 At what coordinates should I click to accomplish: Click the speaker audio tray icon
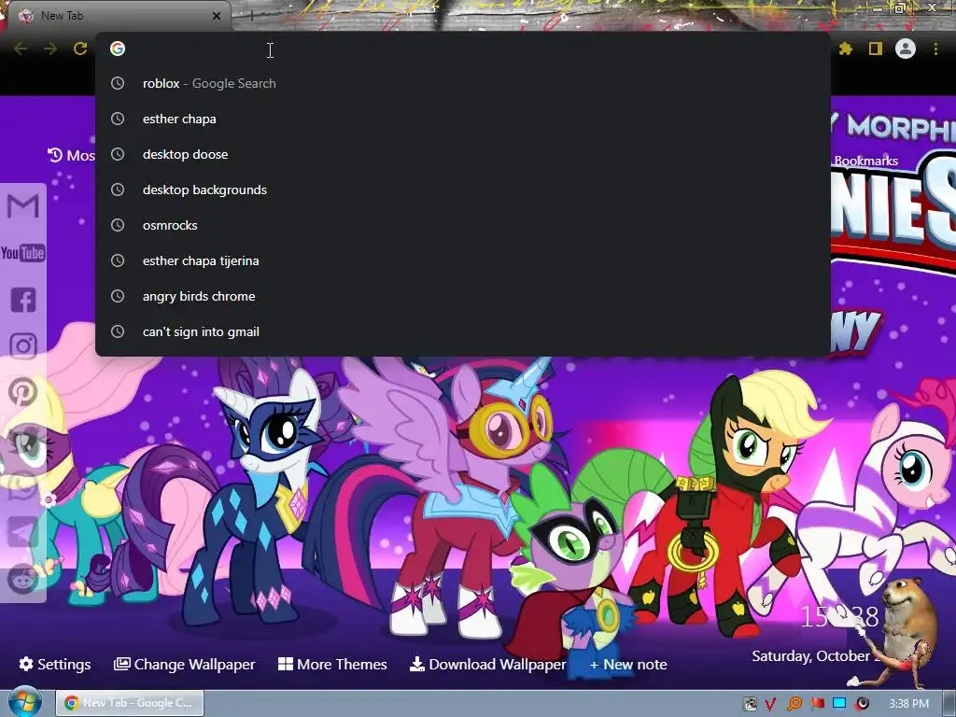point(862,704)
